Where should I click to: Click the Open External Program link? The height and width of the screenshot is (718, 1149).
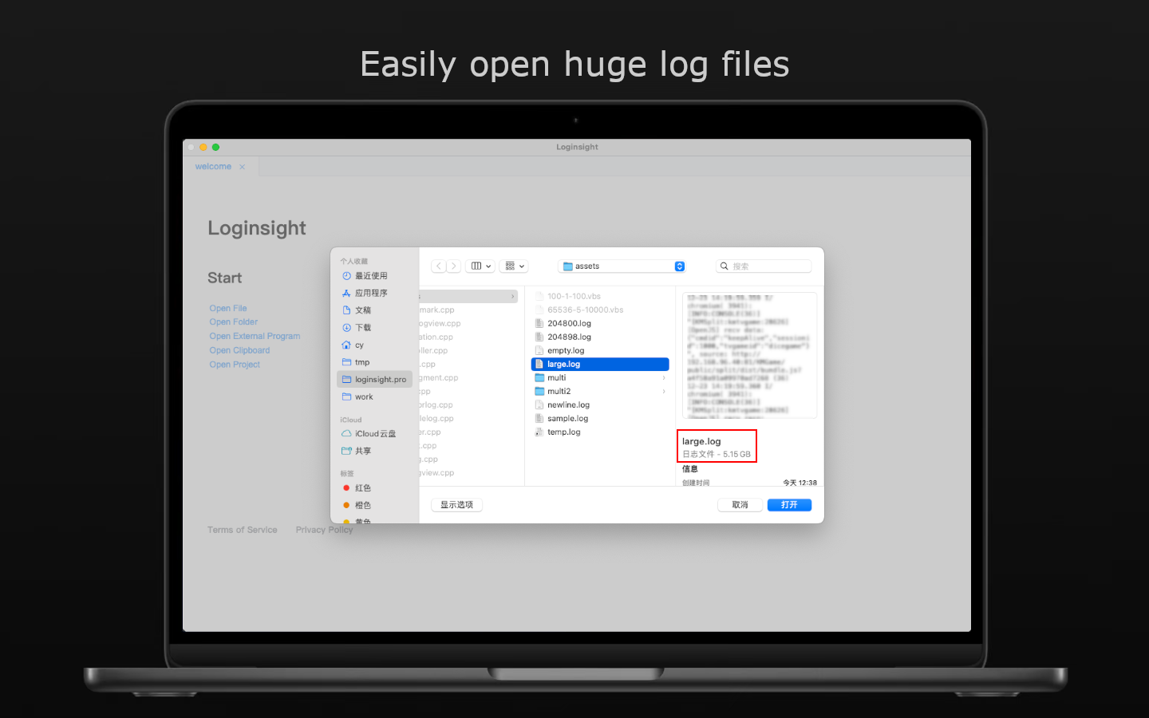(x=255, y=337)
